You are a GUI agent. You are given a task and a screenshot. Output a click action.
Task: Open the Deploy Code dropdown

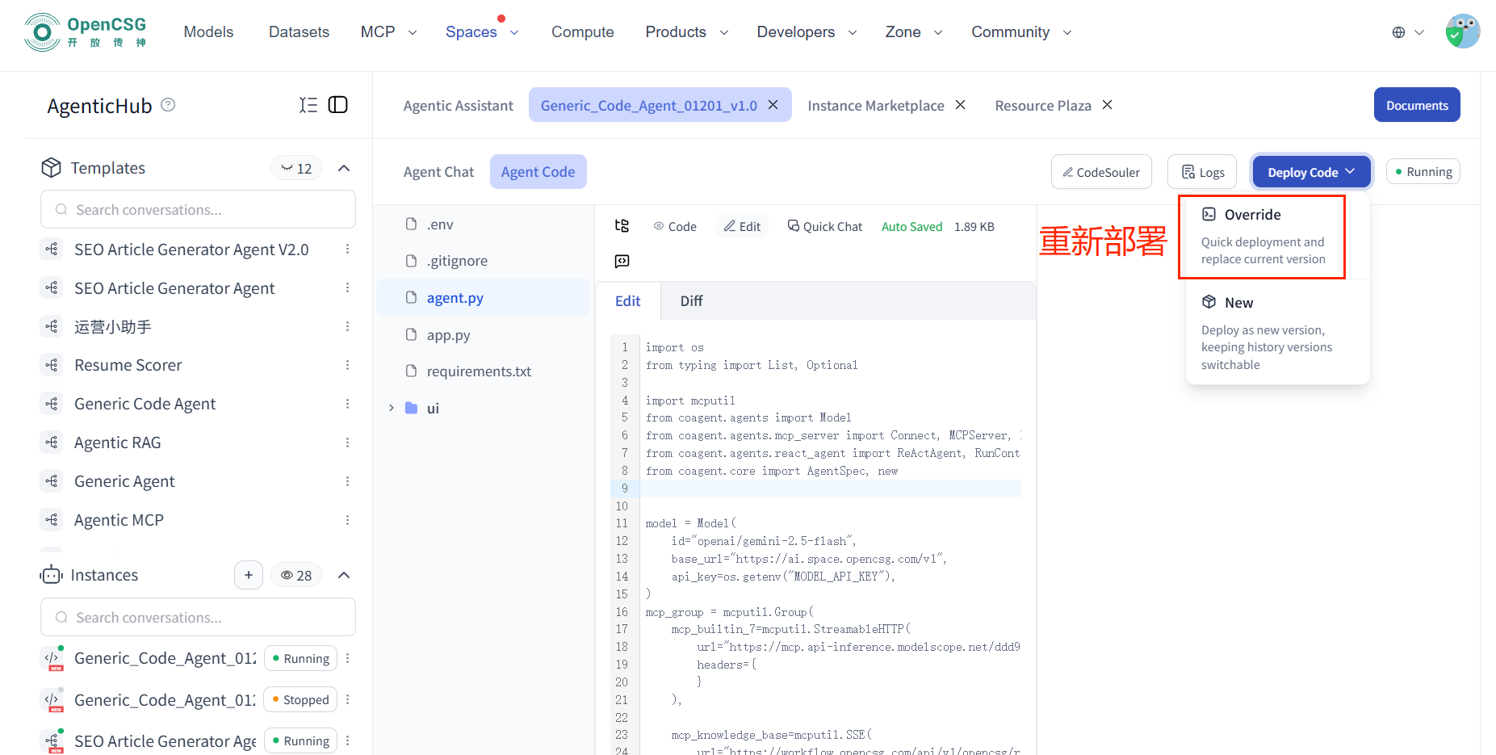tap(1310, 172)
